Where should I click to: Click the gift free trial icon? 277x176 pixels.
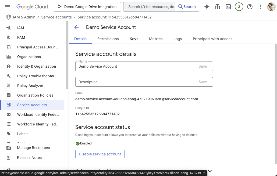tap(218, 7)
